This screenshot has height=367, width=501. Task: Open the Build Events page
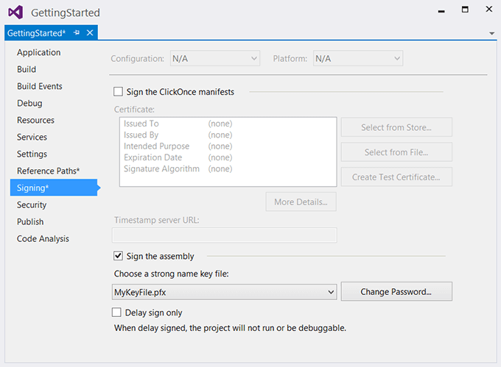[x=40, y=86]
